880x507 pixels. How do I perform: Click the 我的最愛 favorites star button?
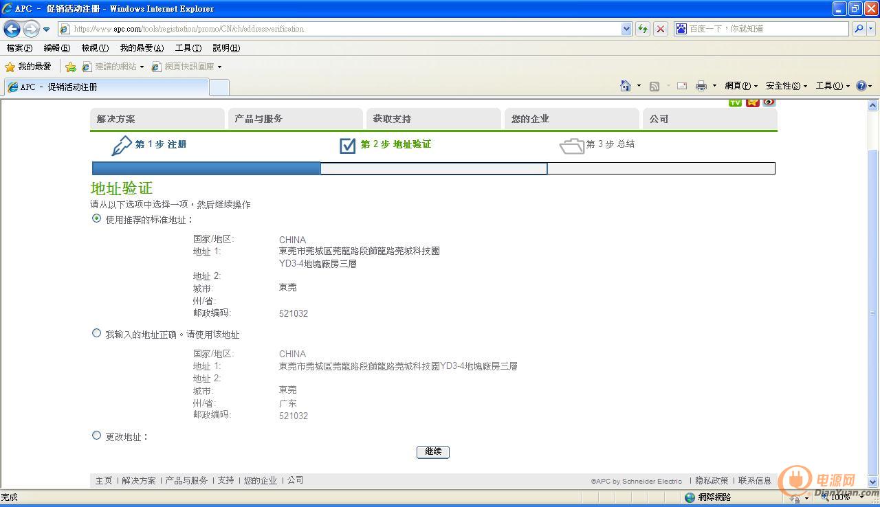click(x=28, y=67)
